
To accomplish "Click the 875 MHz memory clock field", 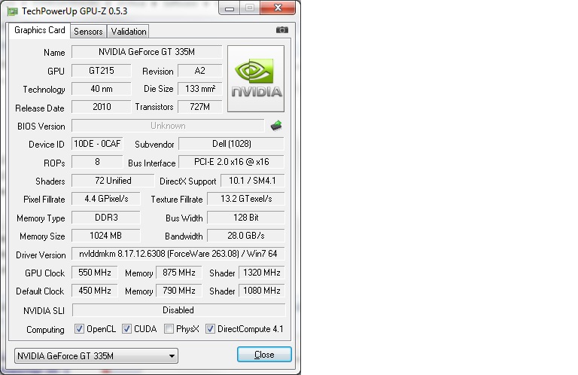I will click(179, 273).
